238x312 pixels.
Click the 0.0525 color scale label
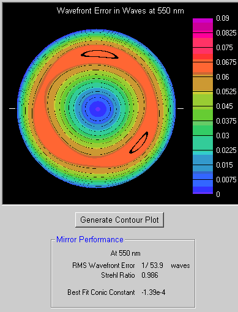(226, 92)
